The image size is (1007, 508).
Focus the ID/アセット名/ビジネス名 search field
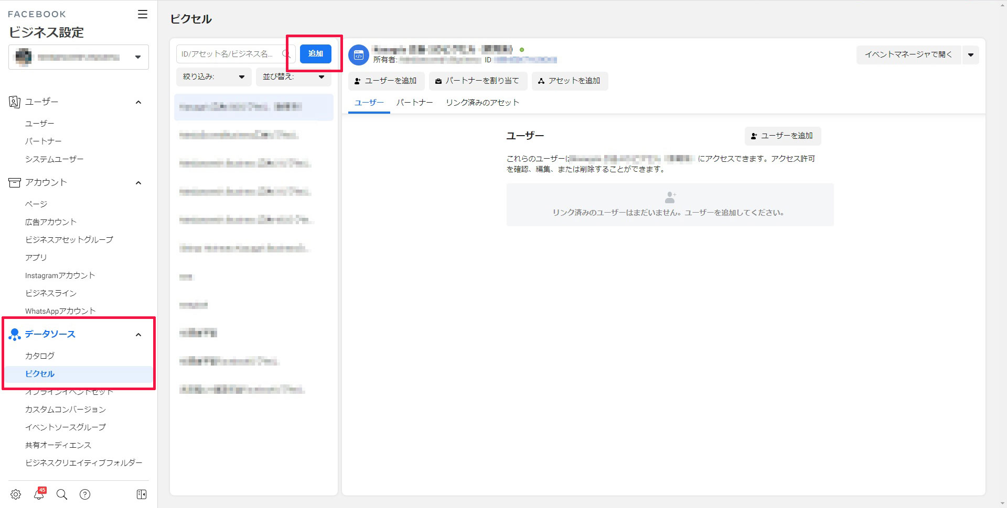pos(235,54)
